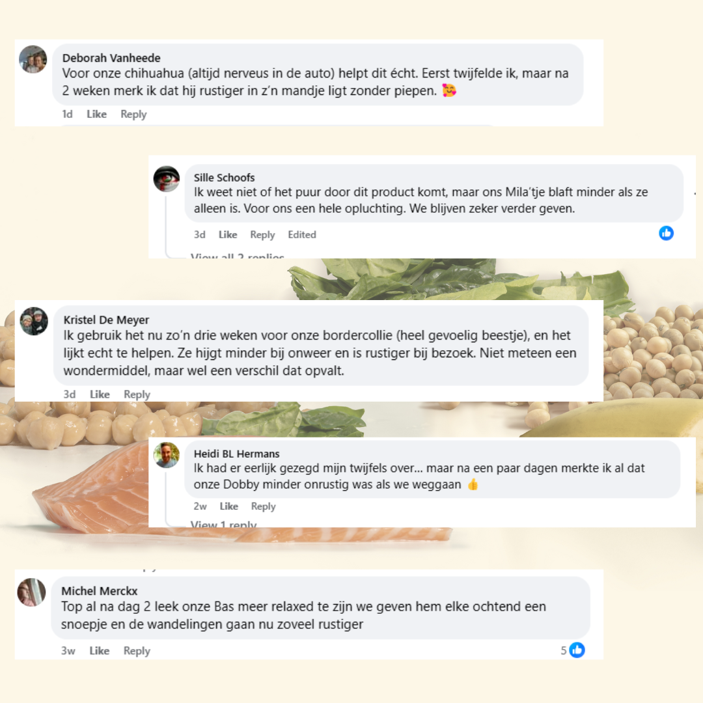This screenshot has width=703, height=703.
Task: Expand View 1 reply under Heidi's comment
Action: pos(224,525)
